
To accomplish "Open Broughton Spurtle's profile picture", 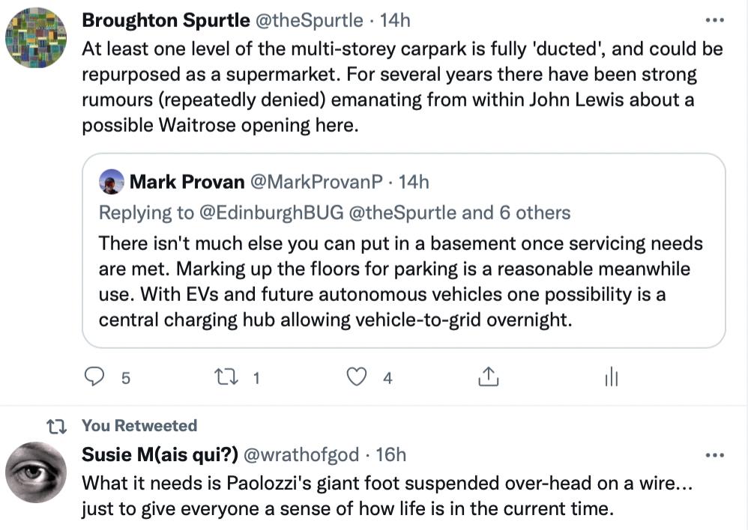I will click(36, 38).
